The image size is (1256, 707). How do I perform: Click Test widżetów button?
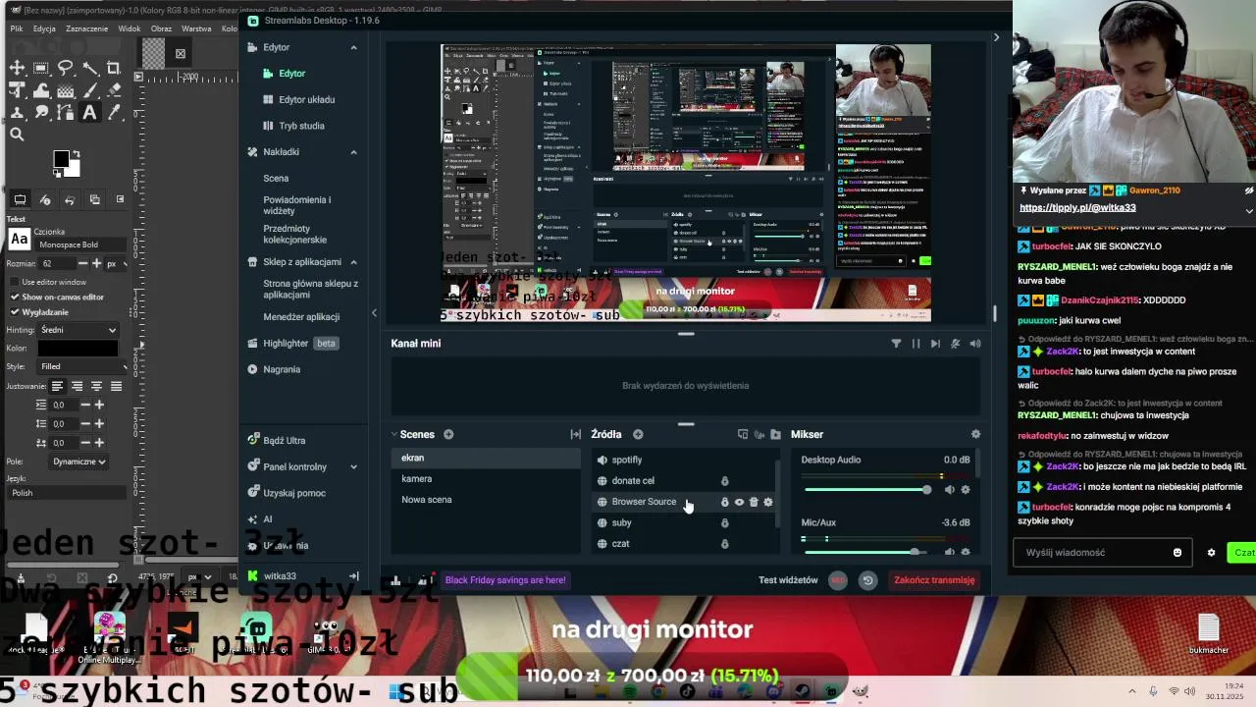click(x=788, y=580)
